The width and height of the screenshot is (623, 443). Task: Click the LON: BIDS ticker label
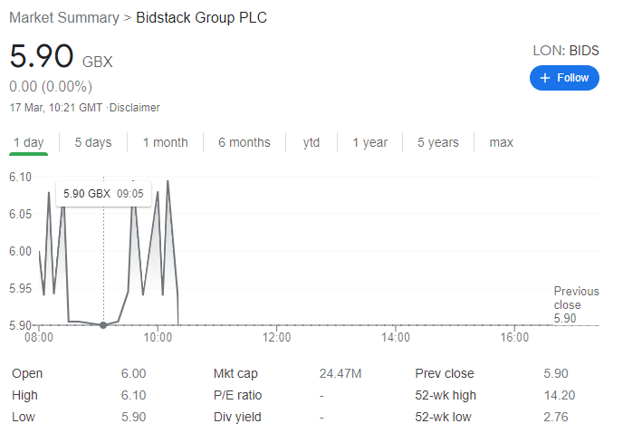coord(566,51)
